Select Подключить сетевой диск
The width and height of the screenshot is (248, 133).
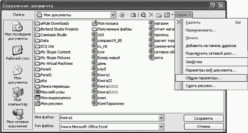(211, 53)
